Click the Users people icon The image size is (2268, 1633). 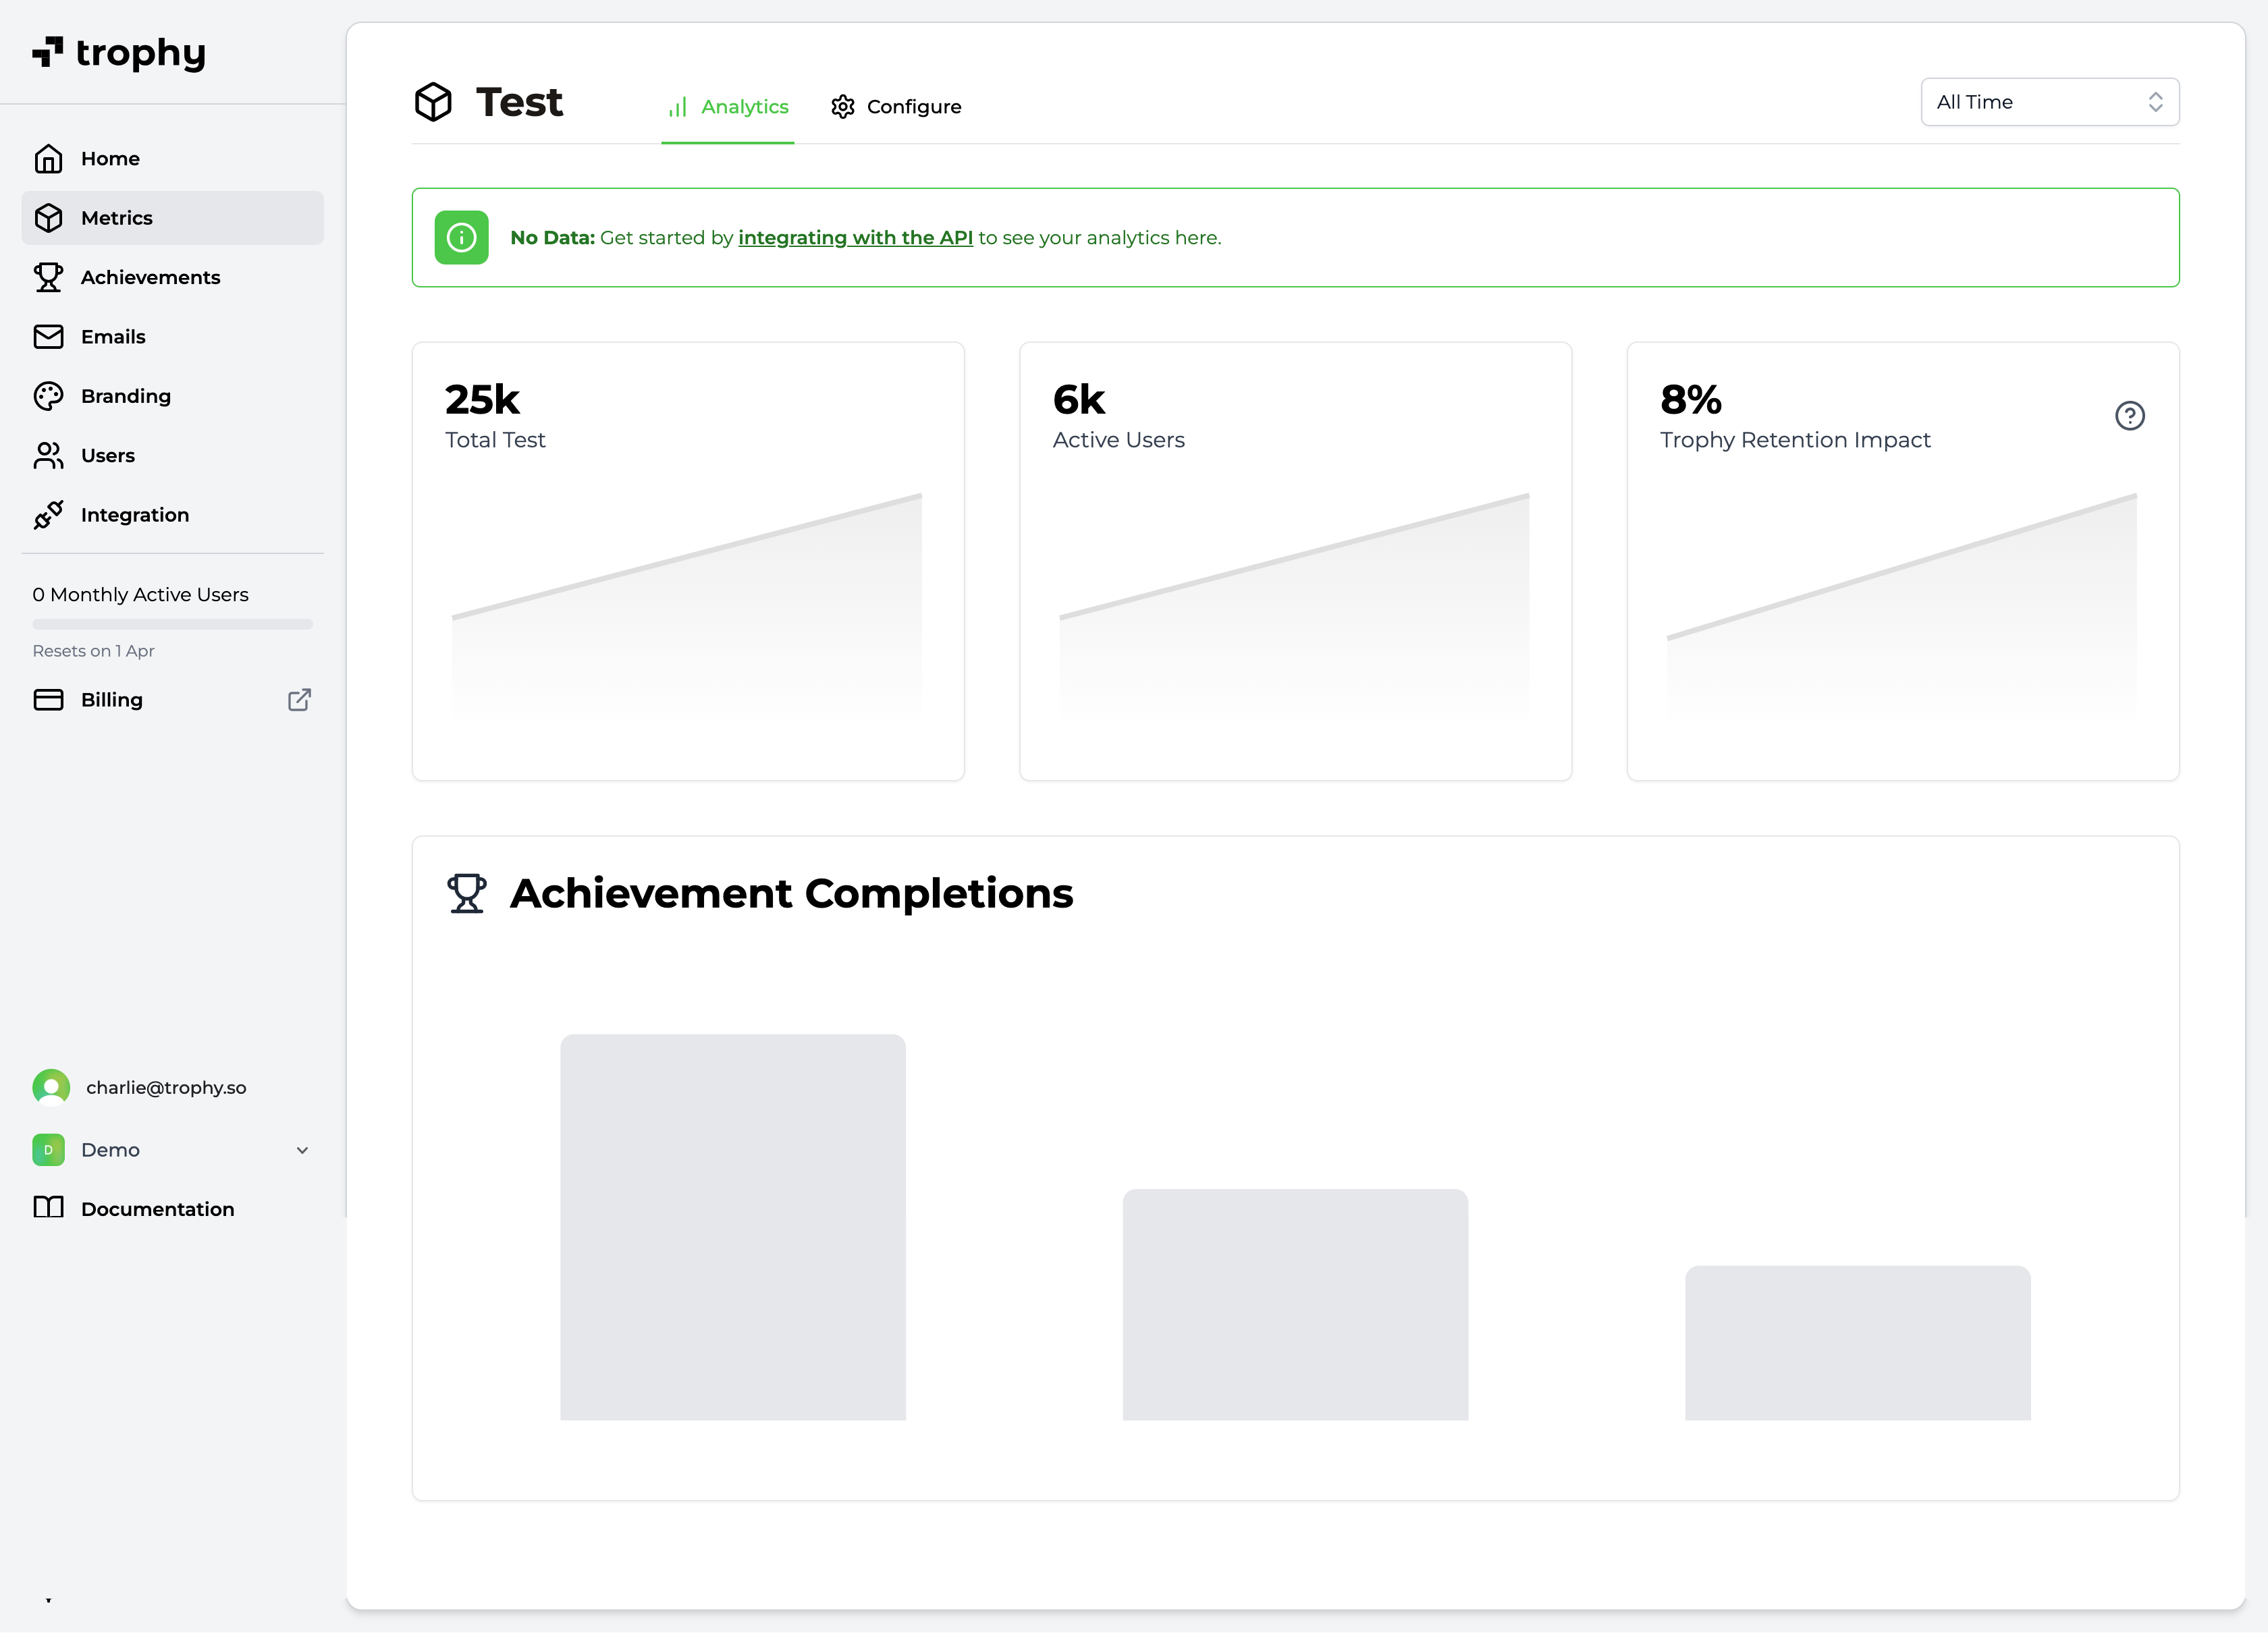click(48, 455)
